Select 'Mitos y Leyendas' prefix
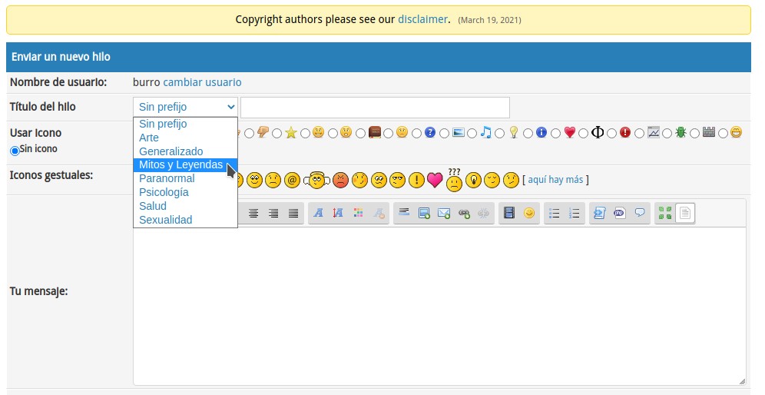Image resolution: width=765 pixels, height=395 pixels. pos(180,164)
